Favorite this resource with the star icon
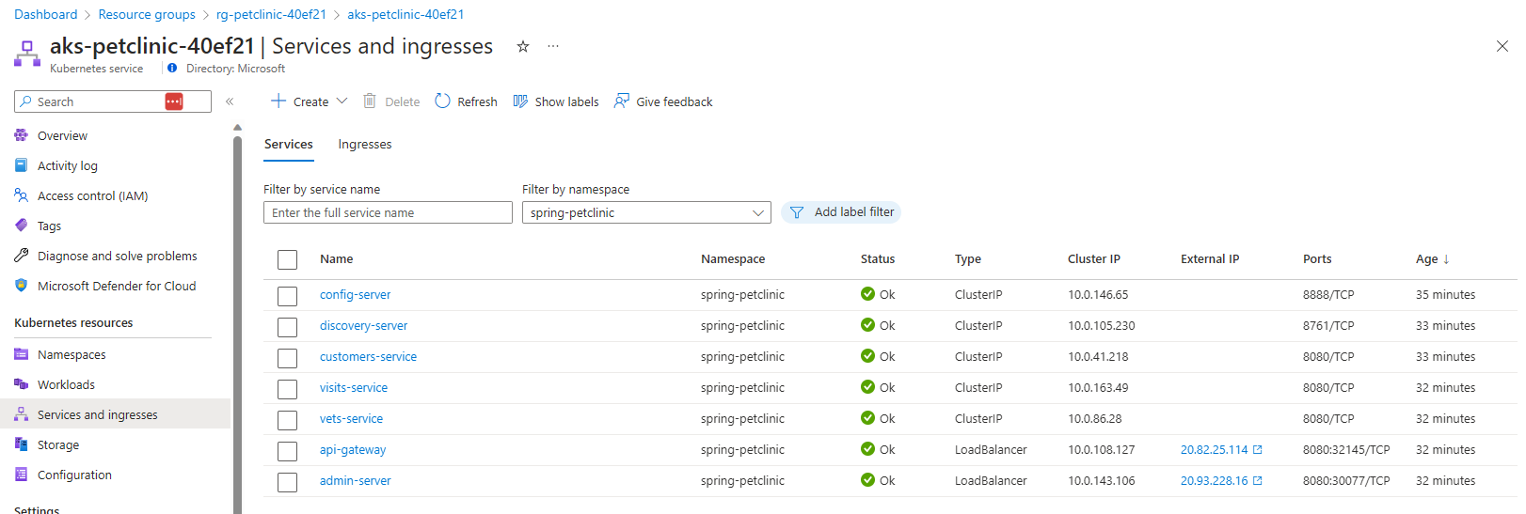The height and width of the screenshot is (514, 1526). 523,46
